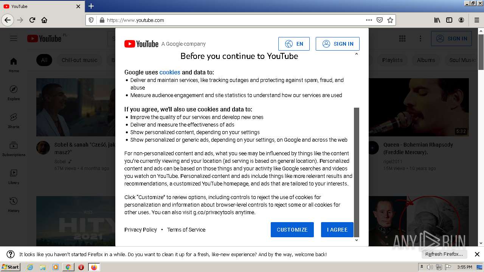484x272 pixels.
Task: Select the Albums filter chip
Action: 426,60
